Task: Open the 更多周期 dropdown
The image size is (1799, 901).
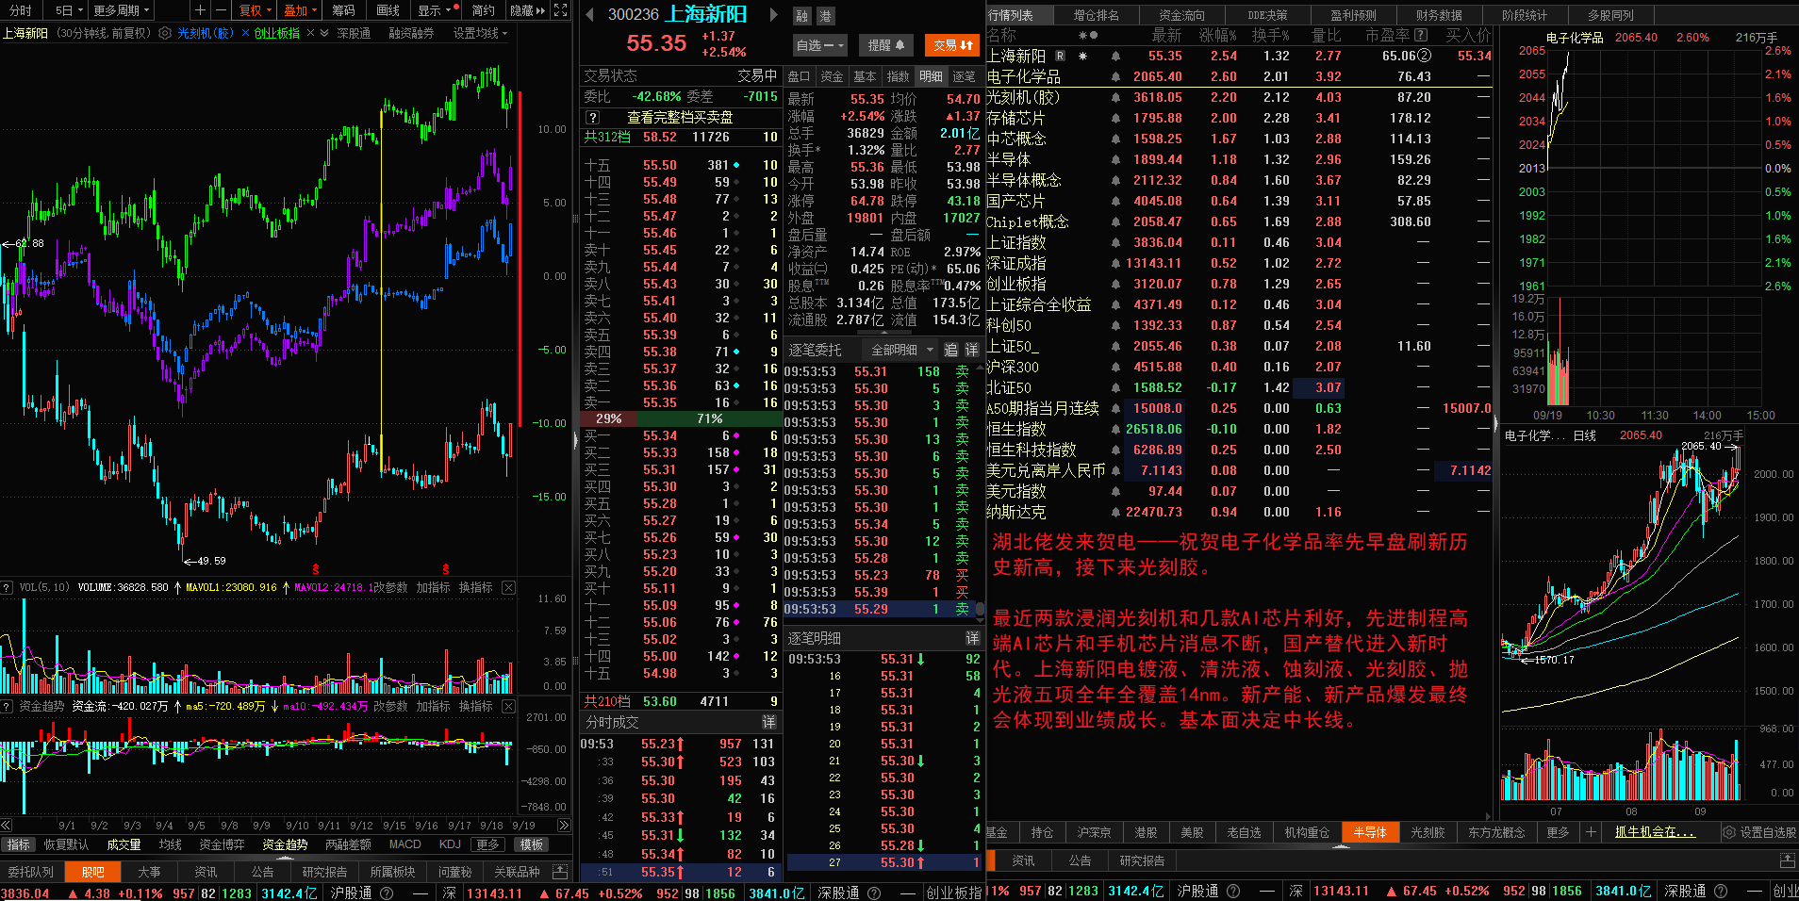Action: (122, 10)
